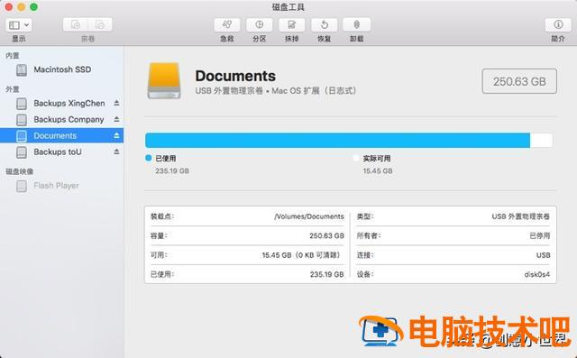
Task: Click the 15.45 GB available value under legend
Action: click(x=378, y=171)
